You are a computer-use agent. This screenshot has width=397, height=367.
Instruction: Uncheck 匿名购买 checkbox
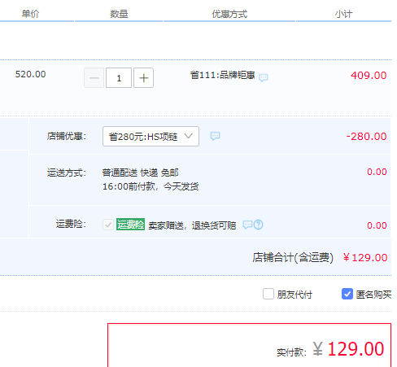(347, 294)
